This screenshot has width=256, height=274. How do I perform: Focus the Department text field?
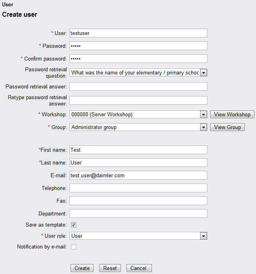click(138, 213)
